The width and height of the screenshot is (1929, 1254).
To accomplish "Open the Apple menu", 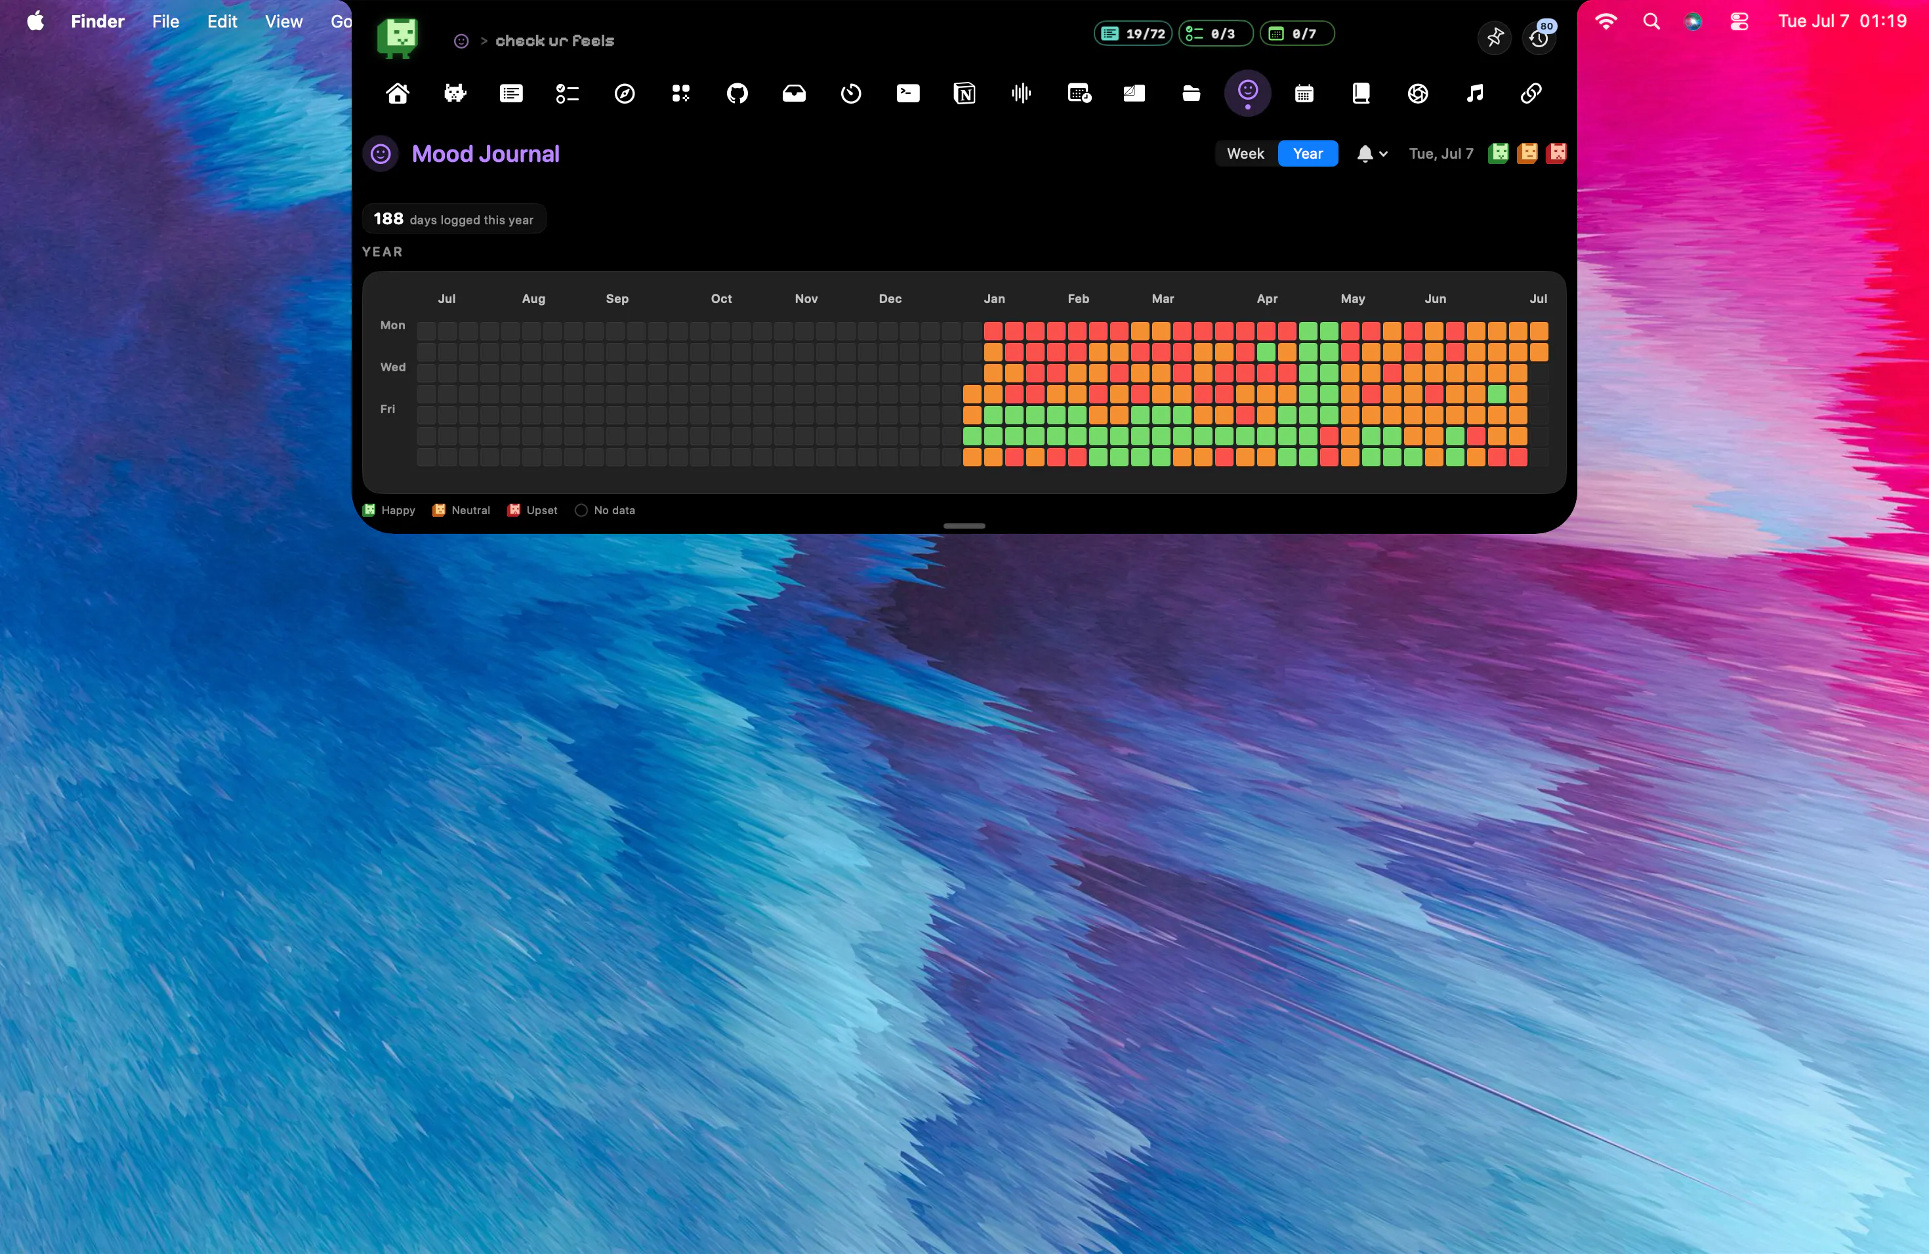I will [x=35, y=21].
